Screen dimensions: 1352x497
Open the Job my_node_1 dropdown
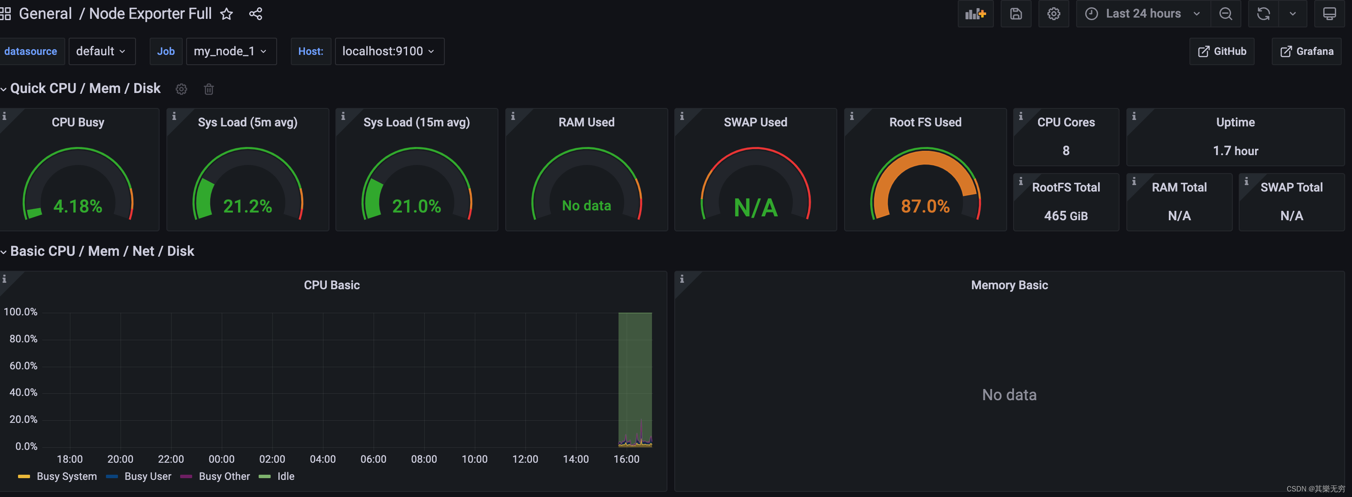pyautogui.click(x=231, y=51)
